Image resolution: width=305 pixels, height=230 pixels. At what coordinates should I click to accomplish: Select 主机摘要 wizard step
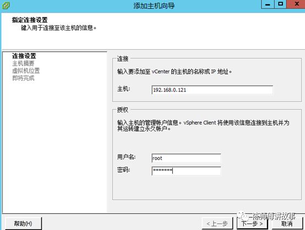point(23,63)
